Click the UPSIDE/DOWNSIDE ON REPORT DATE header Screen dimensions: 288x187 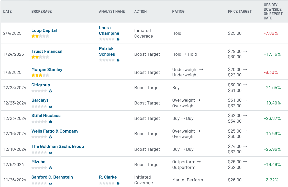coord(273,11)
